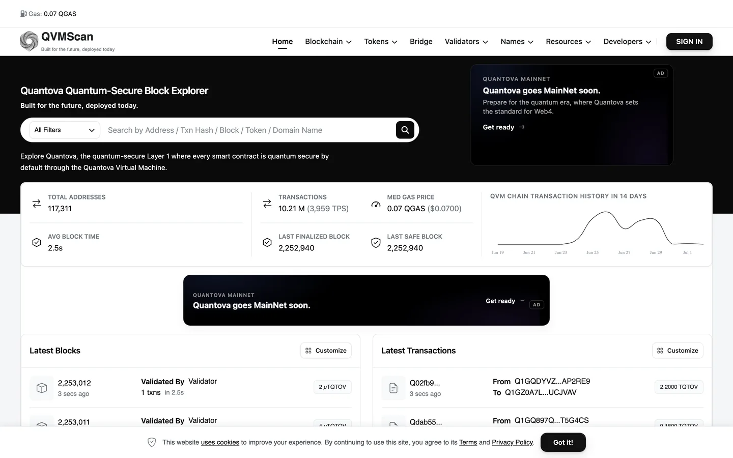Click the magnifier search button

405,130
